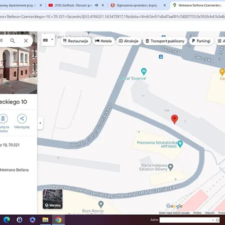
Task: Open the blue play-arrow app in taskbar
Action: coord(32,220)
